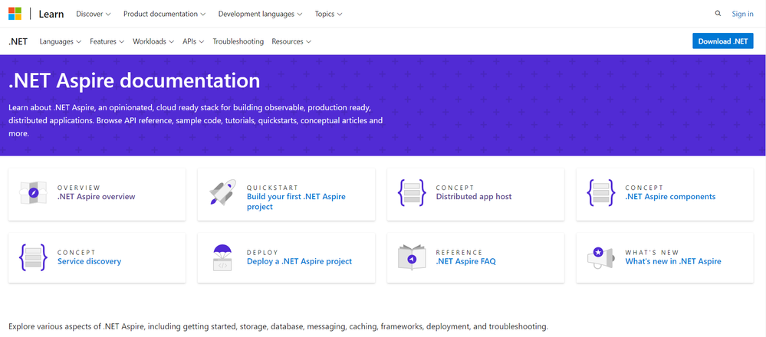Expand the Discover dropdown

tap(94, 14)
